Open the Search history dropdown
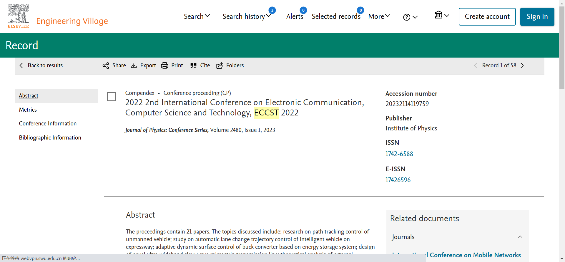Screen dimensions: 565x262 (x=247, y=16)
